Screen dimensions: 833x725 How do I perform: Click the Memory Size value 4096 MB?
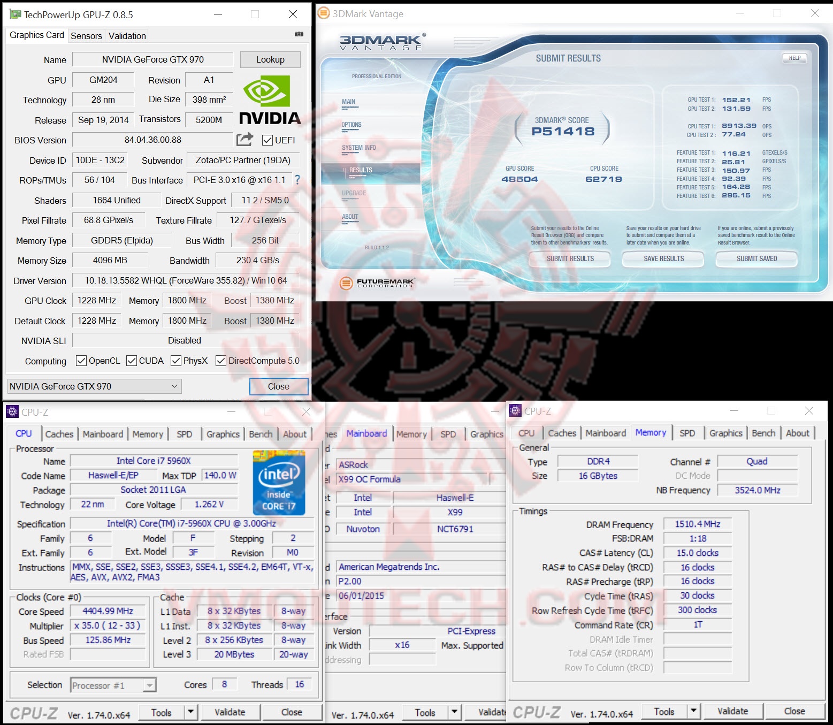point(110,260)
